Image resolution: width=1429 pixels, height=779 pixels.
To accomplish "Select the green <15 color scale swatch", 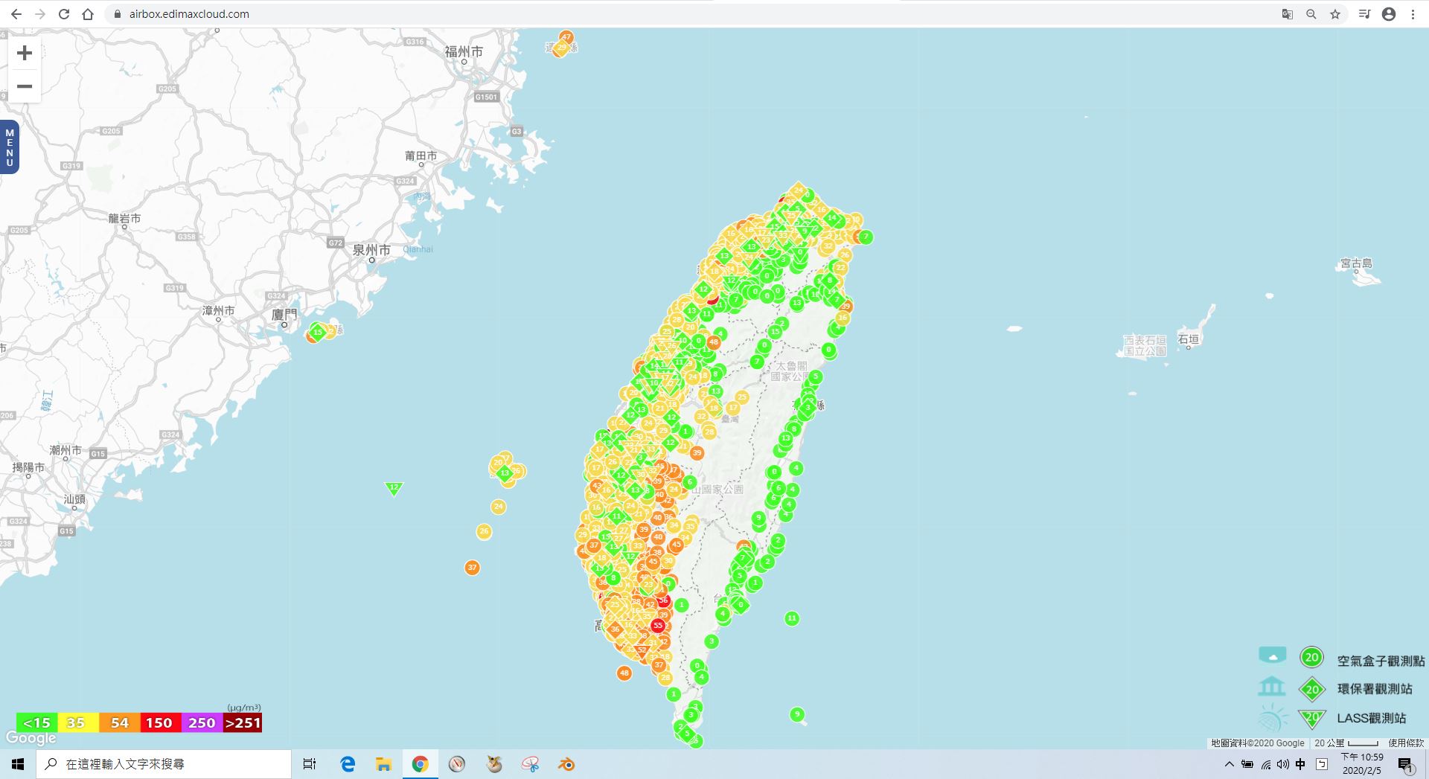I will (x=36, y=722).
